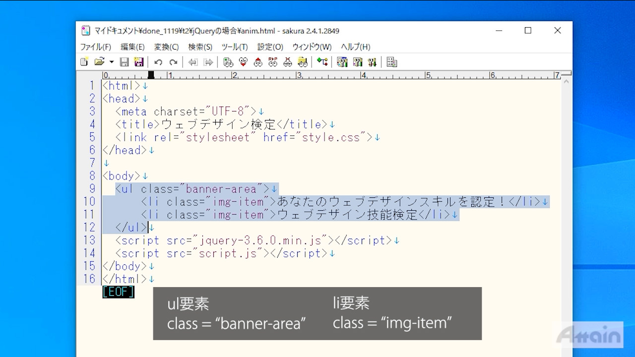
Task: Open the Replace tool icon
Action: (273, 62)
